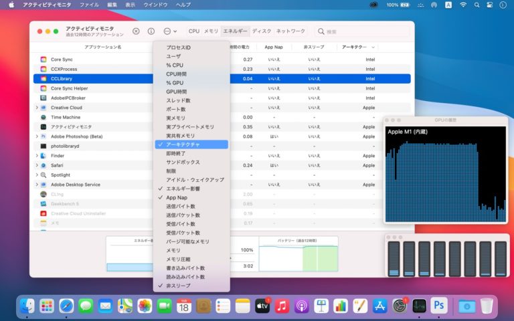This screenshot has height=321, width=514.
Task: Open the process info (i) toolbar icon
Action: pyautogui.click(x=151, y=31)
